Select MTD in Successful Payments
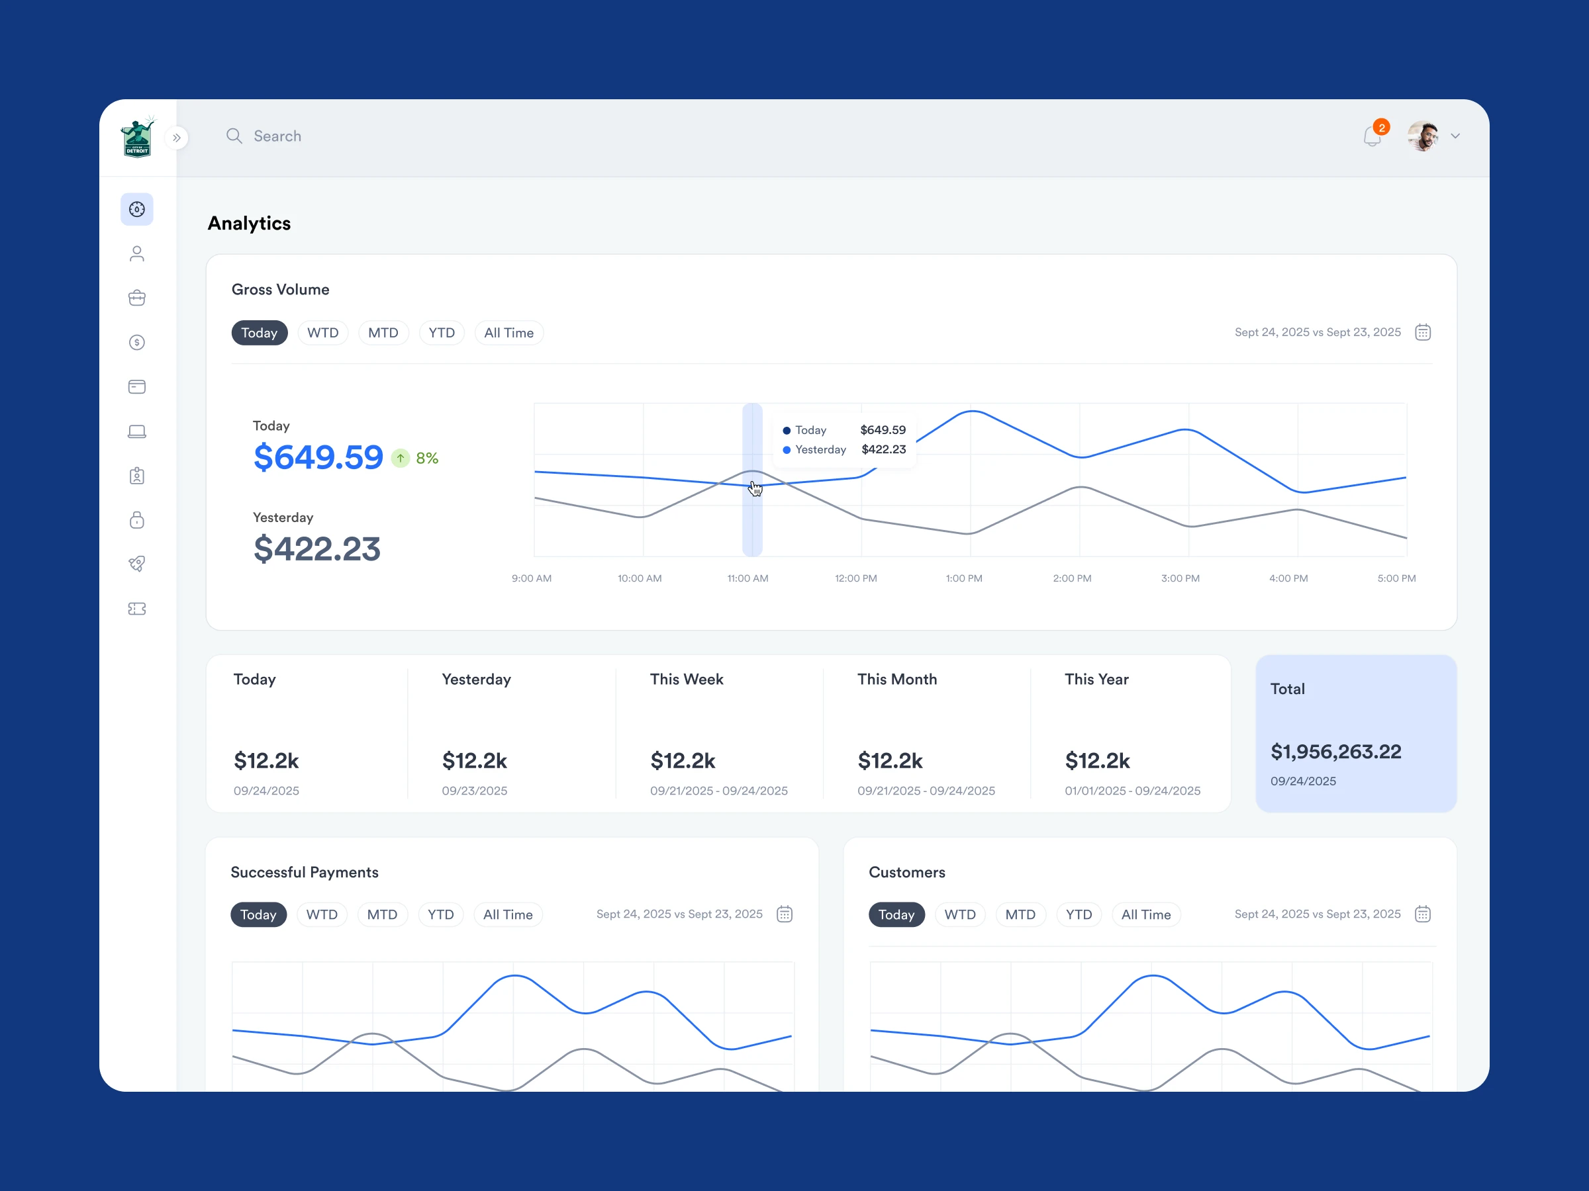This screenshot has height=1191, width=1589. click(x=381, y=914)
